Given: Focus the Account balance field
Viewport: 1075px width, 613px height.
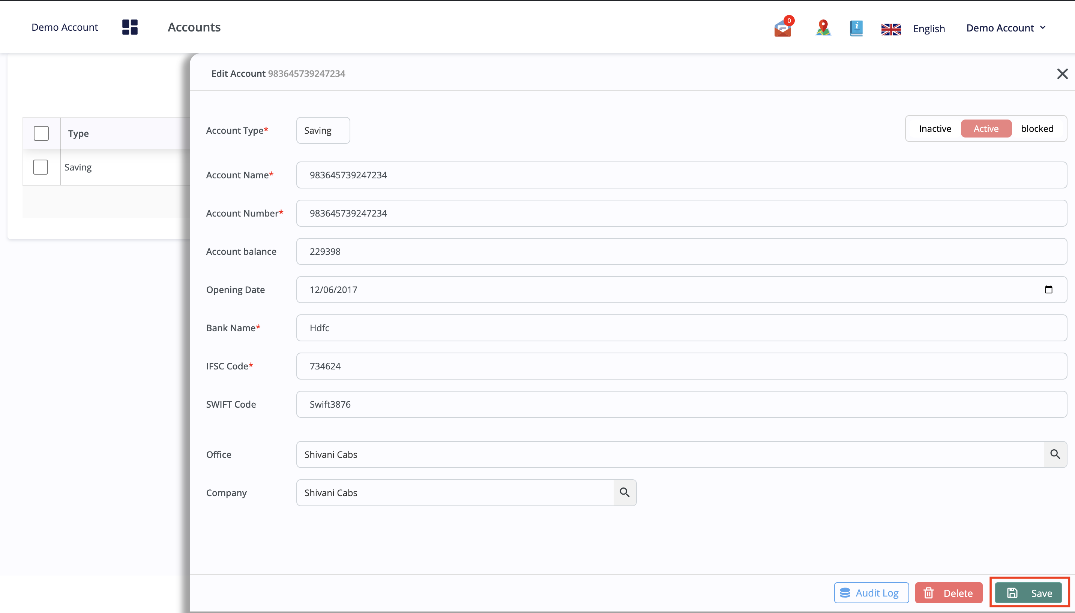Looking at the screenshot, I should point(682,252).
